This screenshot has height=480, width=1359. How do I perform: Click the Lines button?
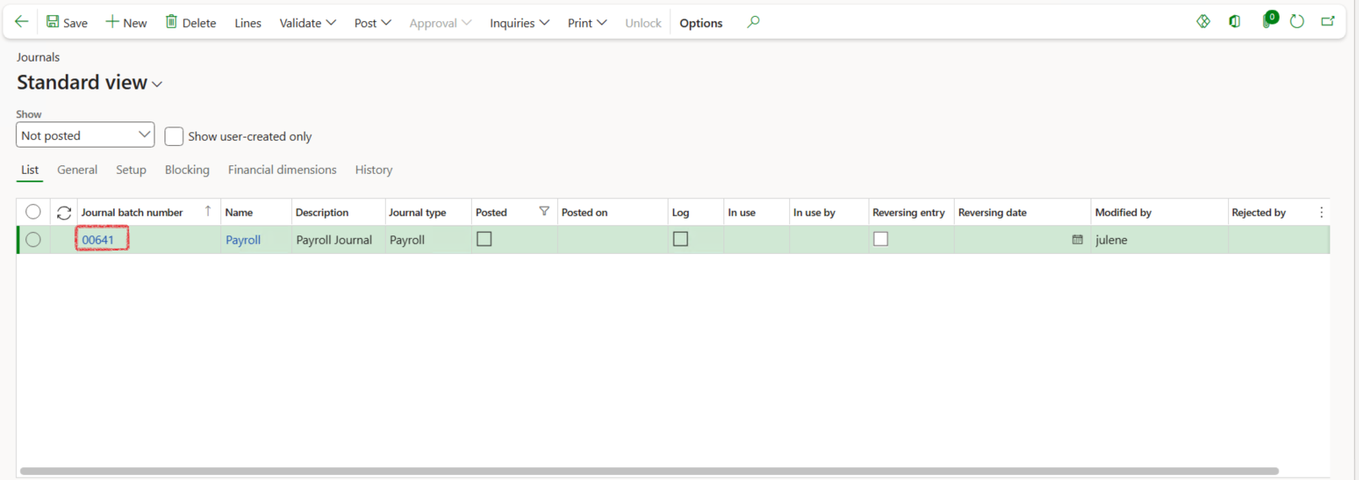pos(247,23)
